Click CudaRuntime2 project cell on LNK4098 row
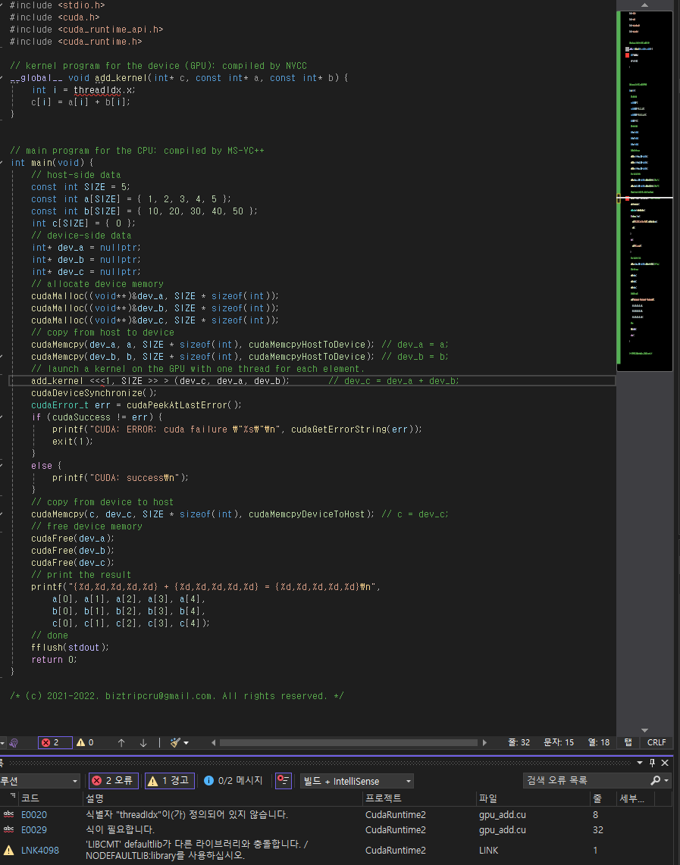This screenshot has height=865, width=680. tap(395, 850)
